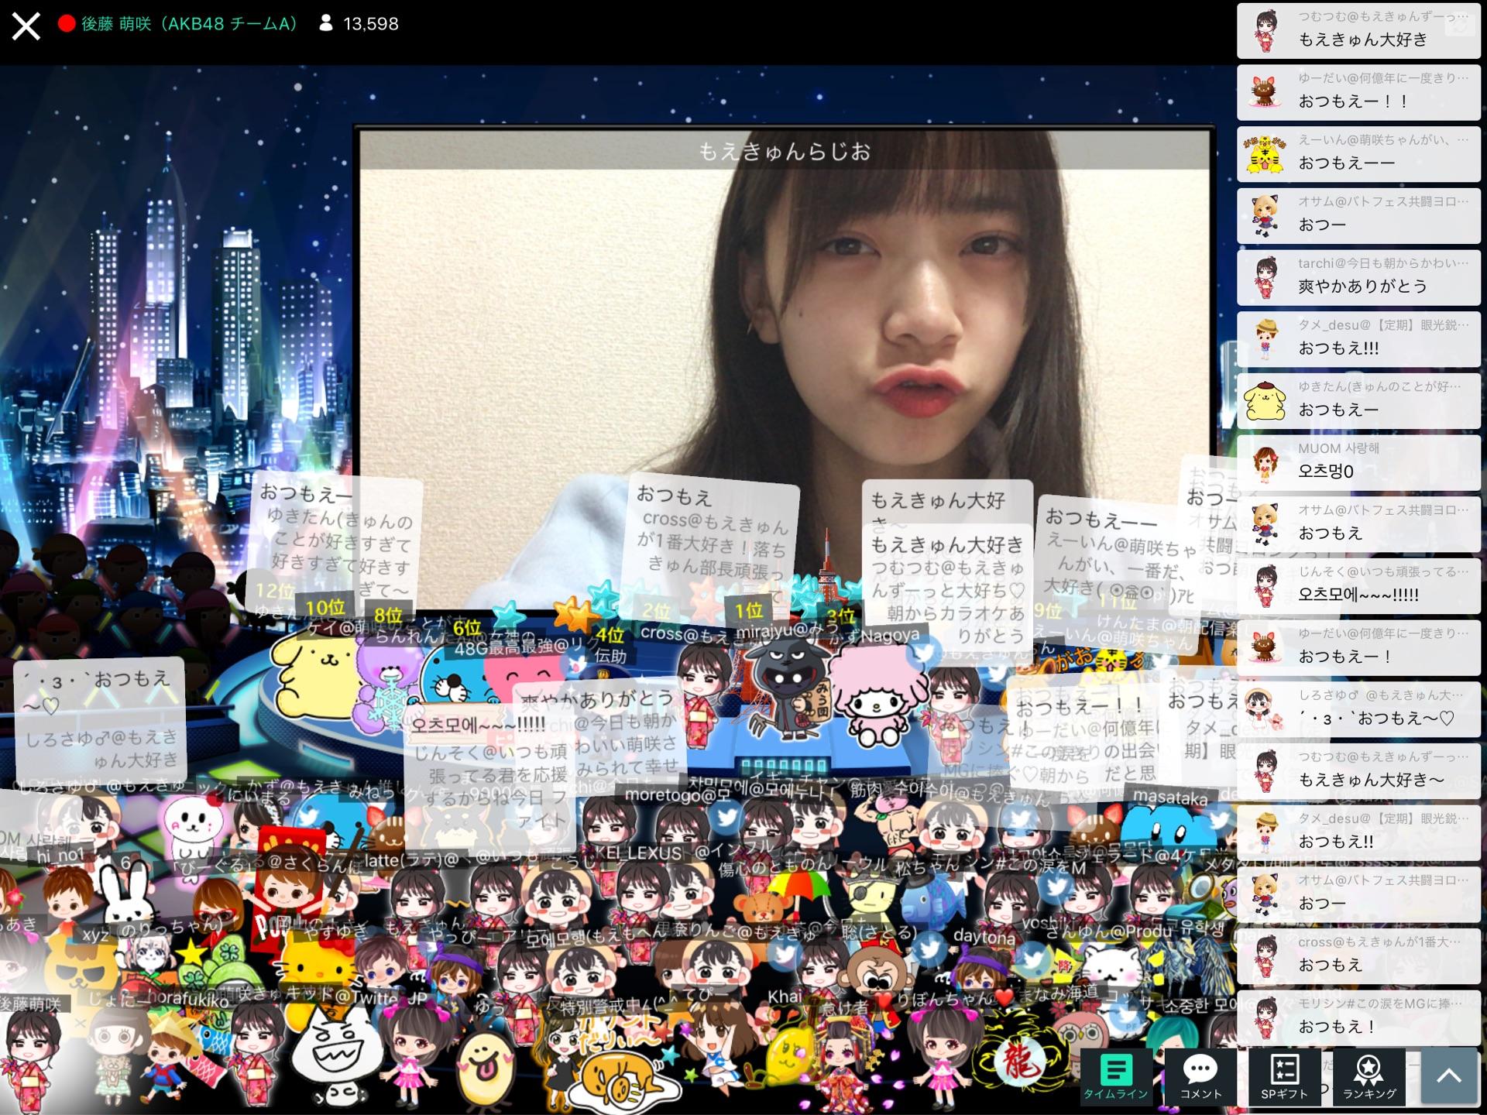Screen dimensions: 1487x1115
Task: Tap the cat avatar icon of first ゆーだい comment
Action: tap(1265, 92)
